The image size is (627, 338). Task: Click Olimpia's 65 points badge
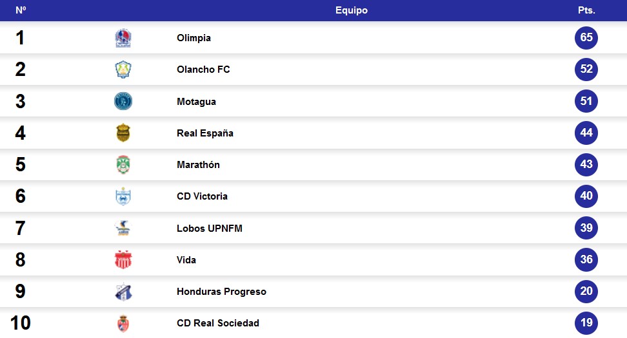coord(586,37)
